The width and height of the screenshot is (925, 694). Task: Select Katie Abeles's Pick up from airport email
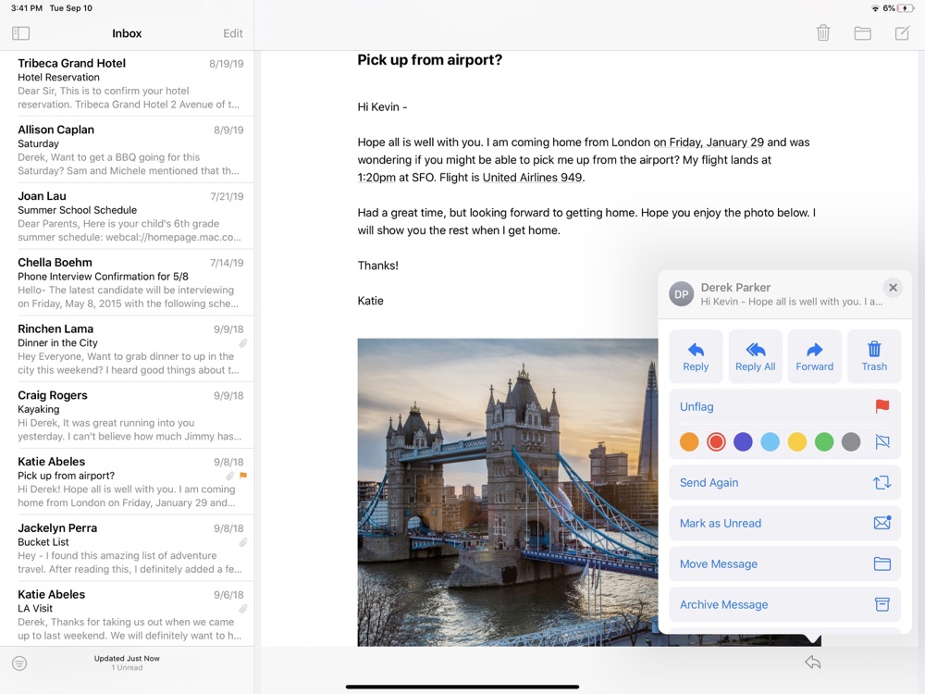coord(127,481)
